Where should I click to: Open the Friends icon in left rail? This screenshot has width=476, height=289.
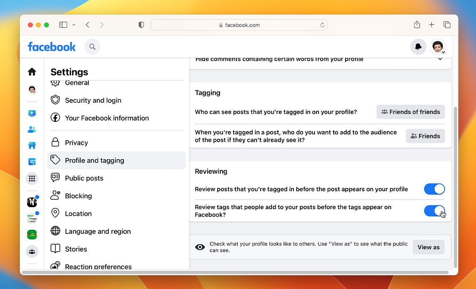tap(32, 129)
